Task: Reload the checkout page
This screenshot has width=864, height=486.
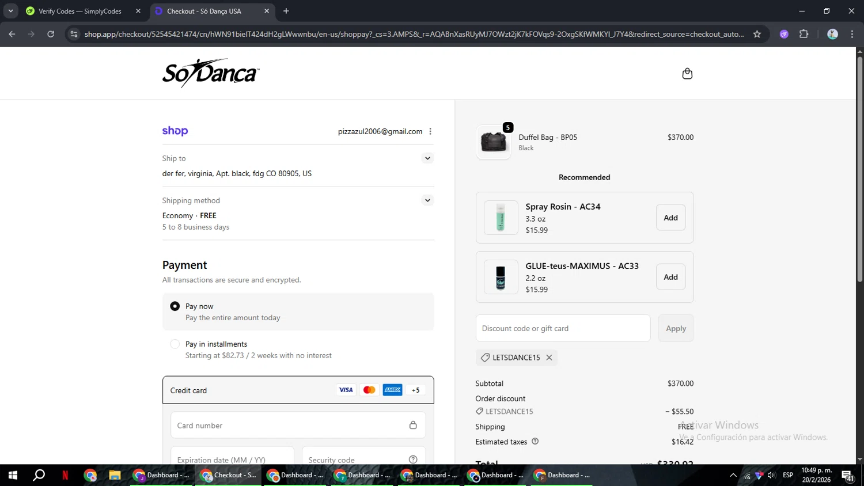Action: (51, 34)
